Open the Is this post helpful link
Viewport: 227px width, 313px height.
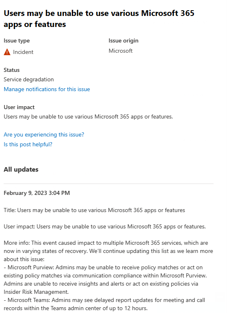(x=28, y=144)
